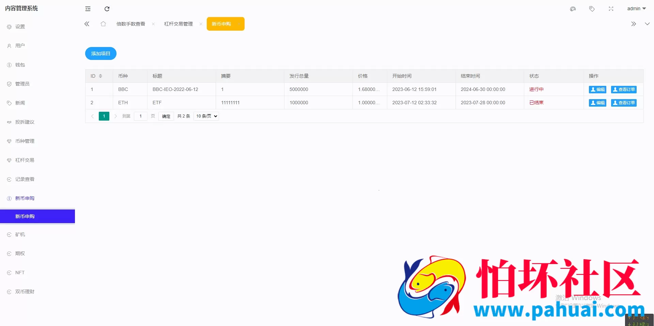The width and height of the screenshot is (654, 326).
Task: Click the link icon beside 投拆建议
Action: tap(9, 122)
